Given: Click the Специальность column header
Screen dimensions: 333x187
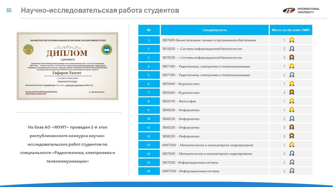Looking at the screenshot, I should tap(215, 30).
